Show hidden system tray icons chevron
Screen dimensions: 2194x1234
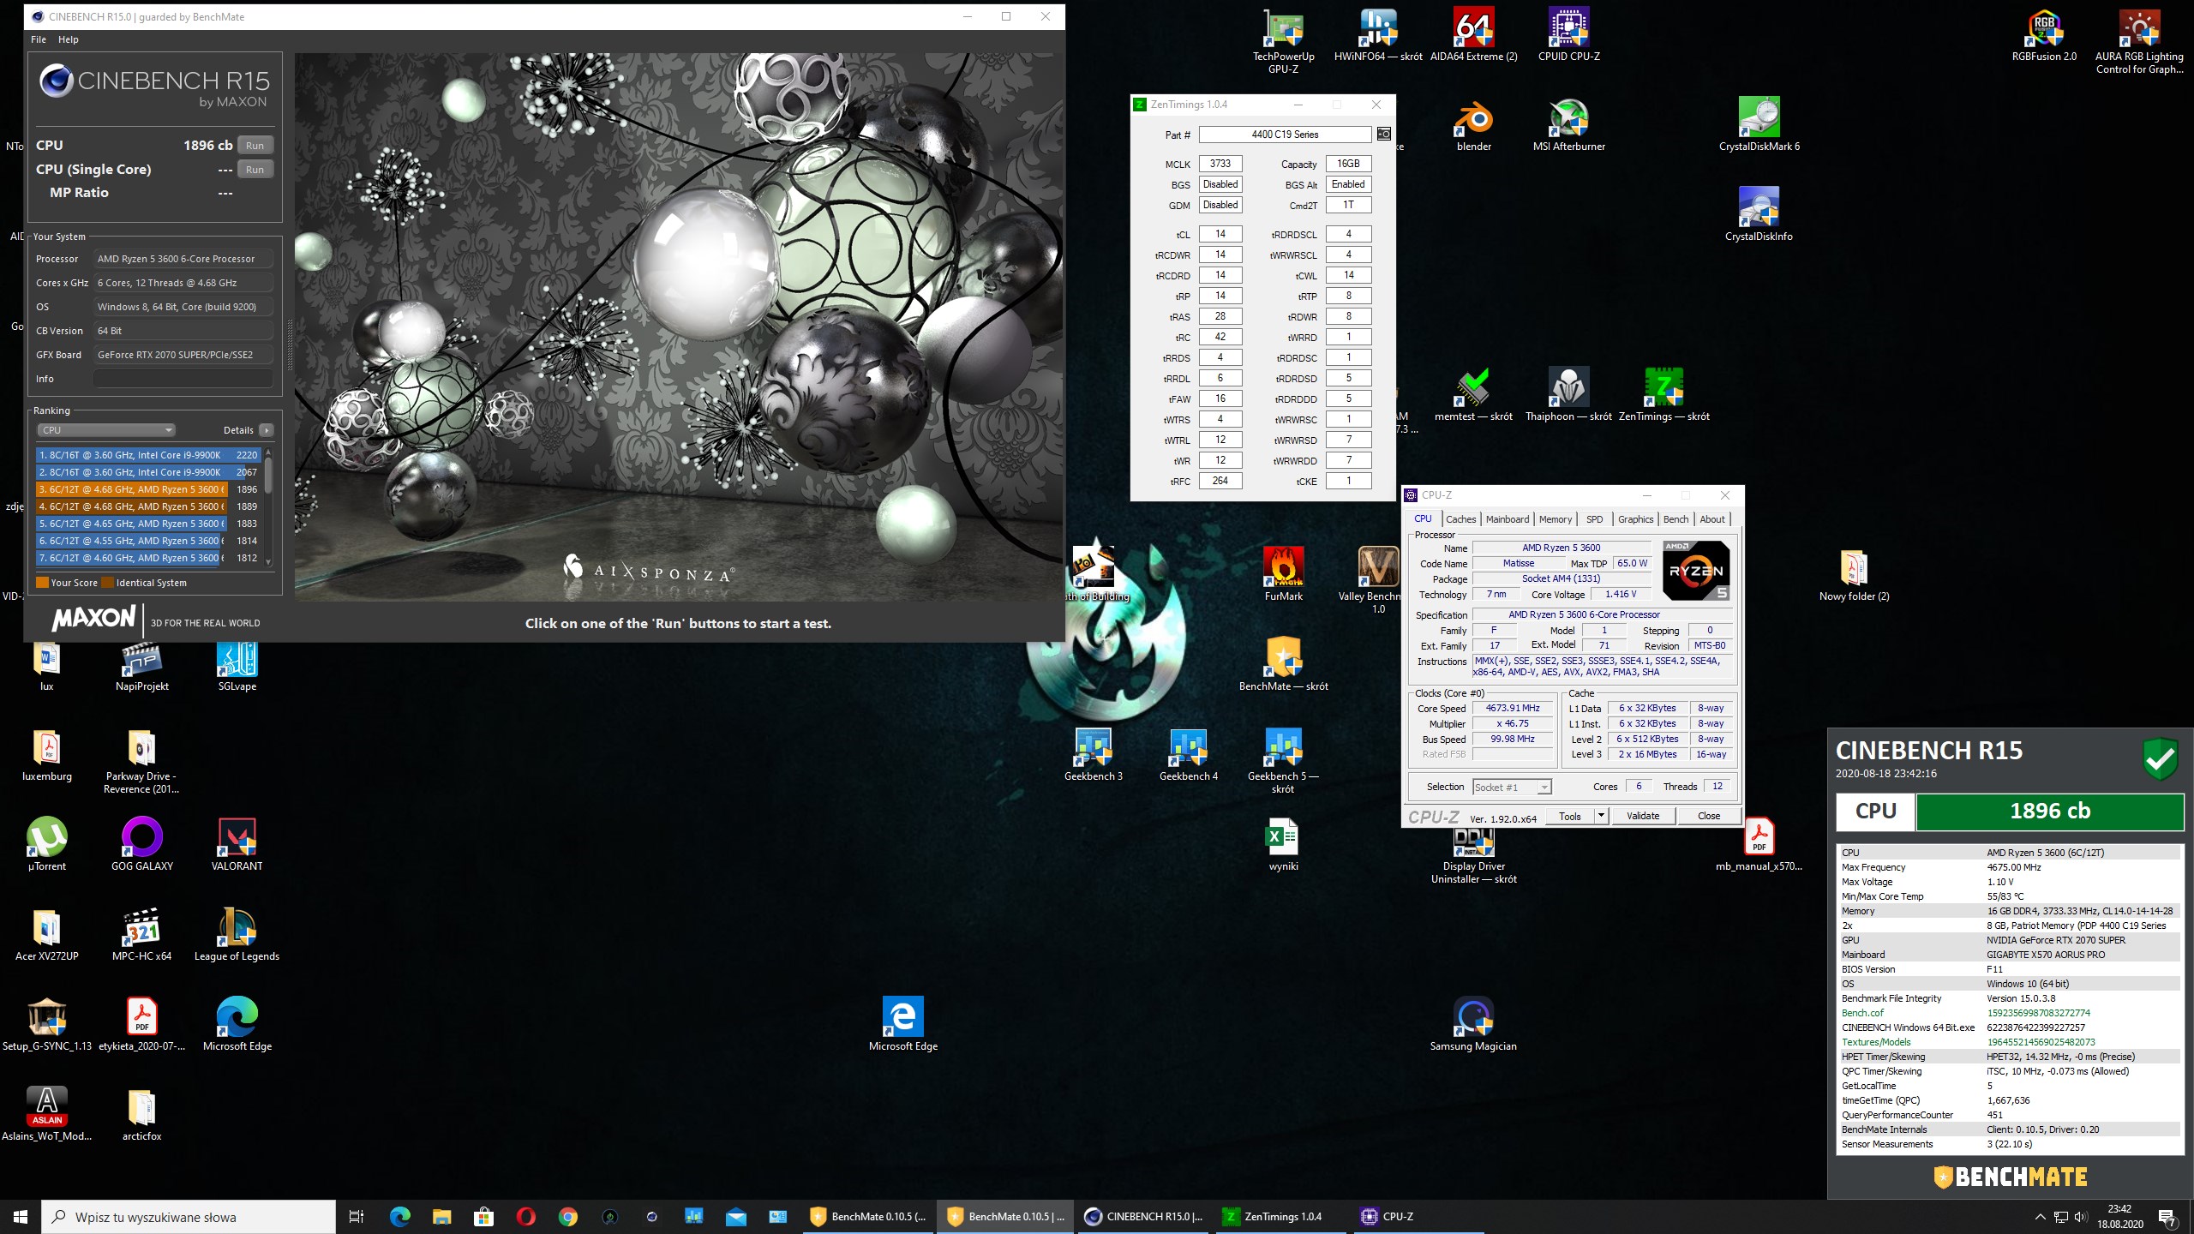[x=2040, y=1217]
